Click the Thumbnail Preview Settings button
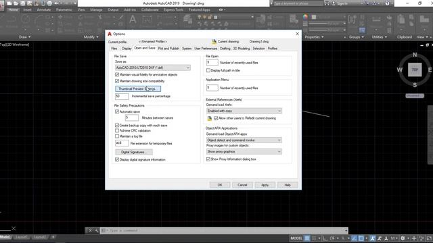 (x=138, y=88)
